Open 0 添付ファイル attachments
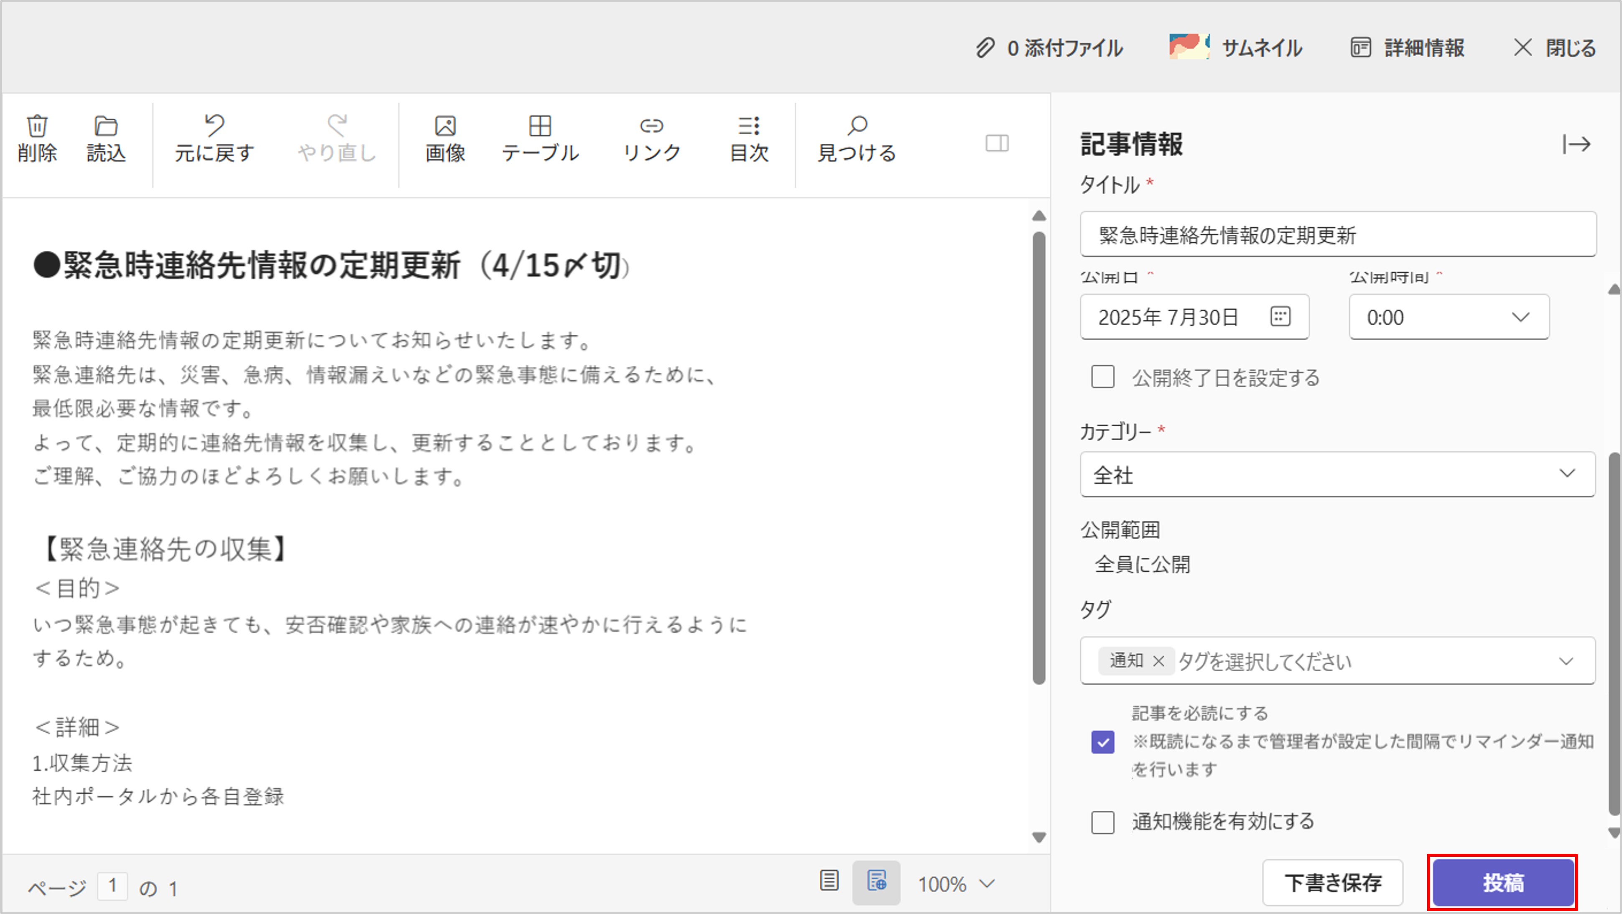Screen dimensions: 1622x914 1049,48
